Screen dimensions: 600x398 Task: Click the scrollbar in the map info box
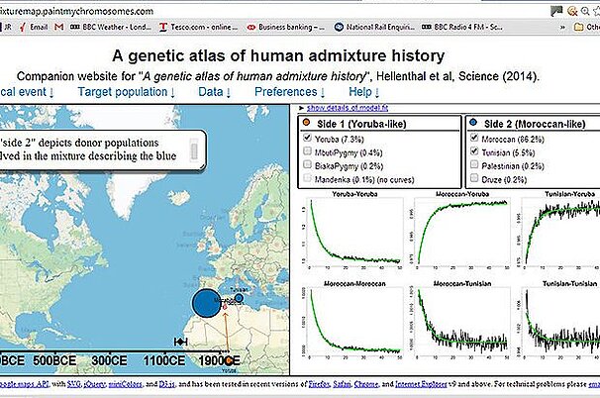[x=196, y=149]
